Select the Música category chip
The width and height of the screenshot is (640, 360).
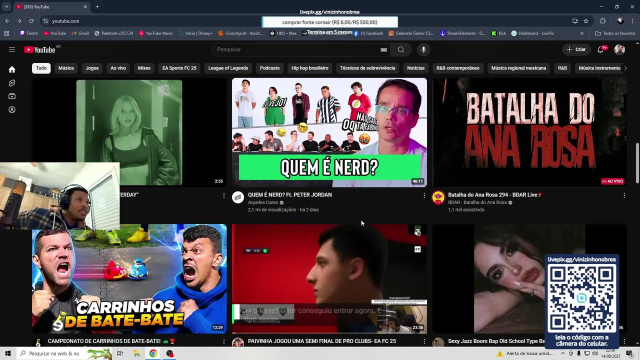[66, 68]
